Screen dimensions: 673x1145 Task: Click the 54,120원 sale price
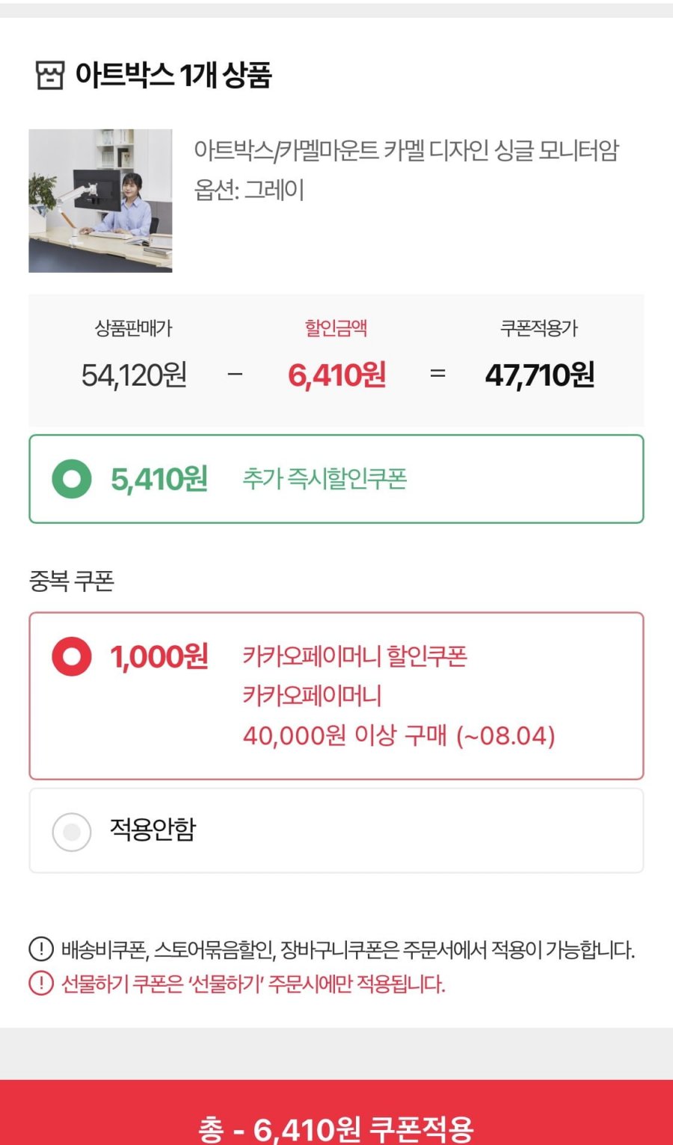tap(134, 374)
